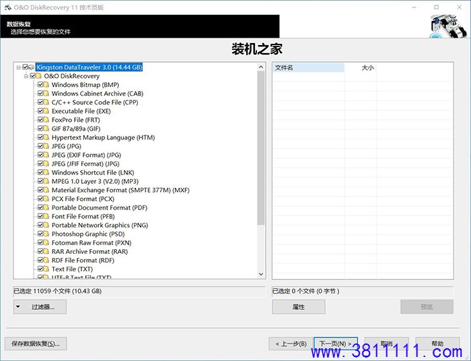
Task: Select the Kingston DataTraveler 3.0 (14.44 GB) row
Action: tap(89, 67)
